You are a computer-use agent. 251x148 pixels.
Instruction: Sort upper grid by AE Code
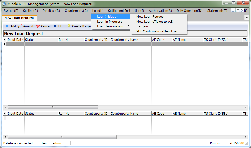click(162, 40)
